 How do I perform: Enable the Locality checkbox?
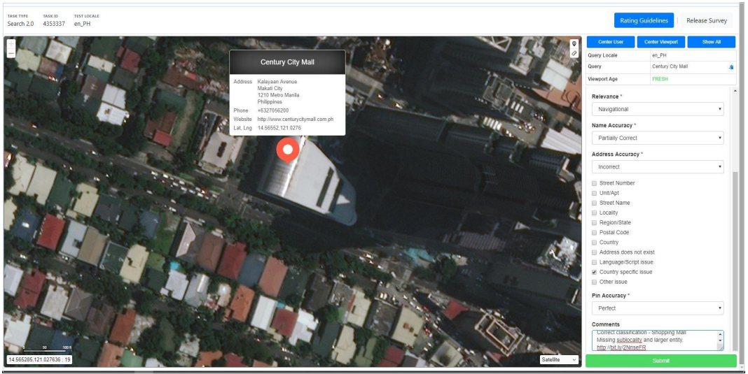[595, 213]
